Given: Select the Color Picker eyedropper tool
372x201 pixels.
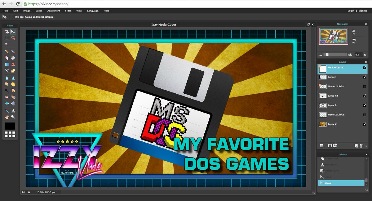Looking at the screenshot, I should click(x=7, y=111).
